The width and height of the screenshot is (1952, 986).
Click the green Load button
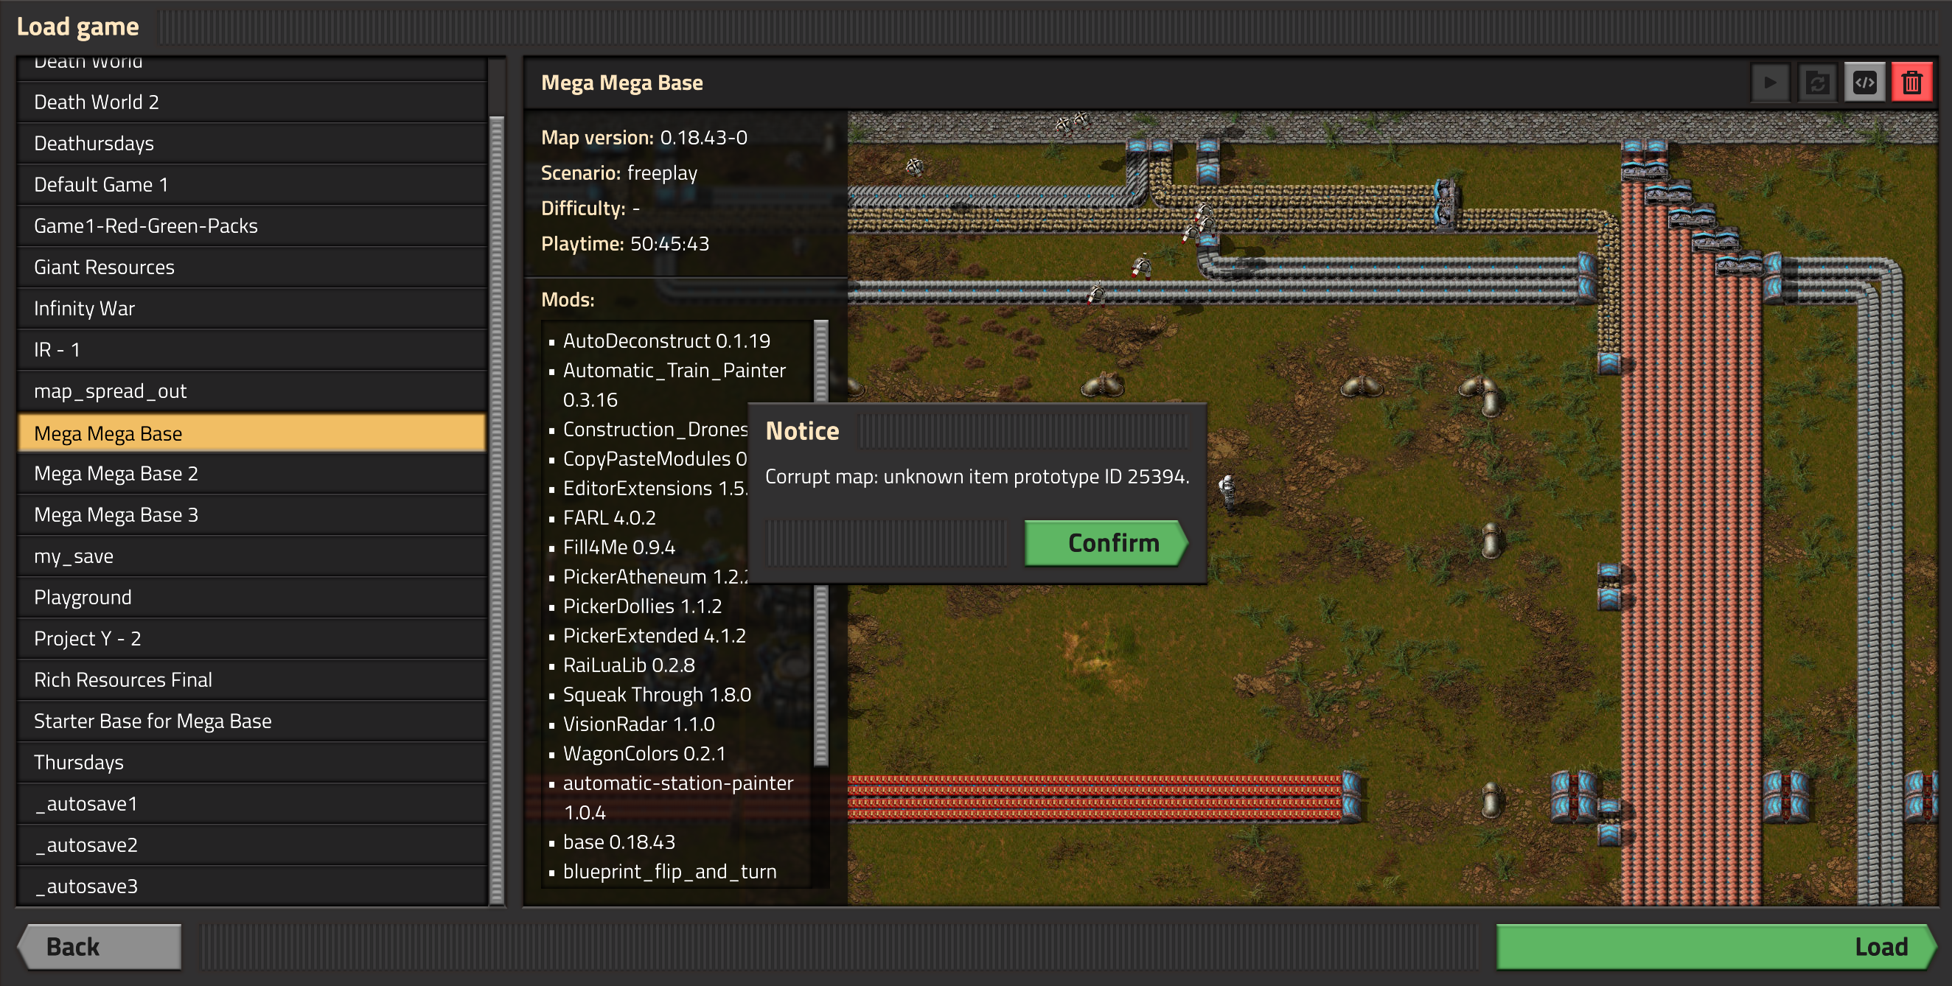pos(1716,947)
